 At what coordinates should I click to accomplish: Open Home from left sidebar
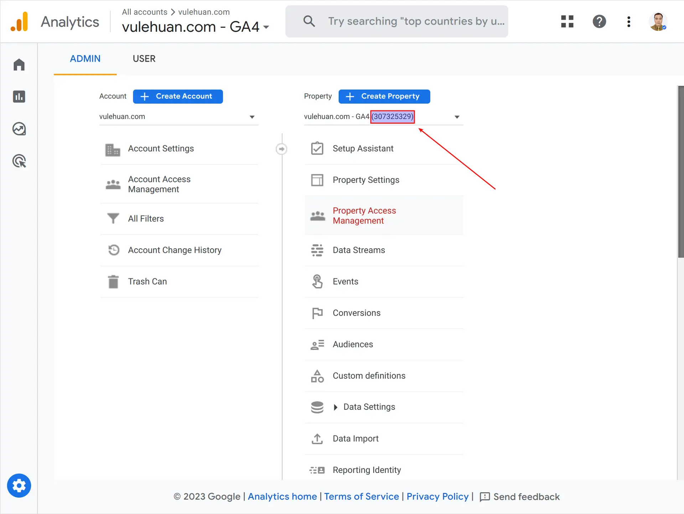19,65
